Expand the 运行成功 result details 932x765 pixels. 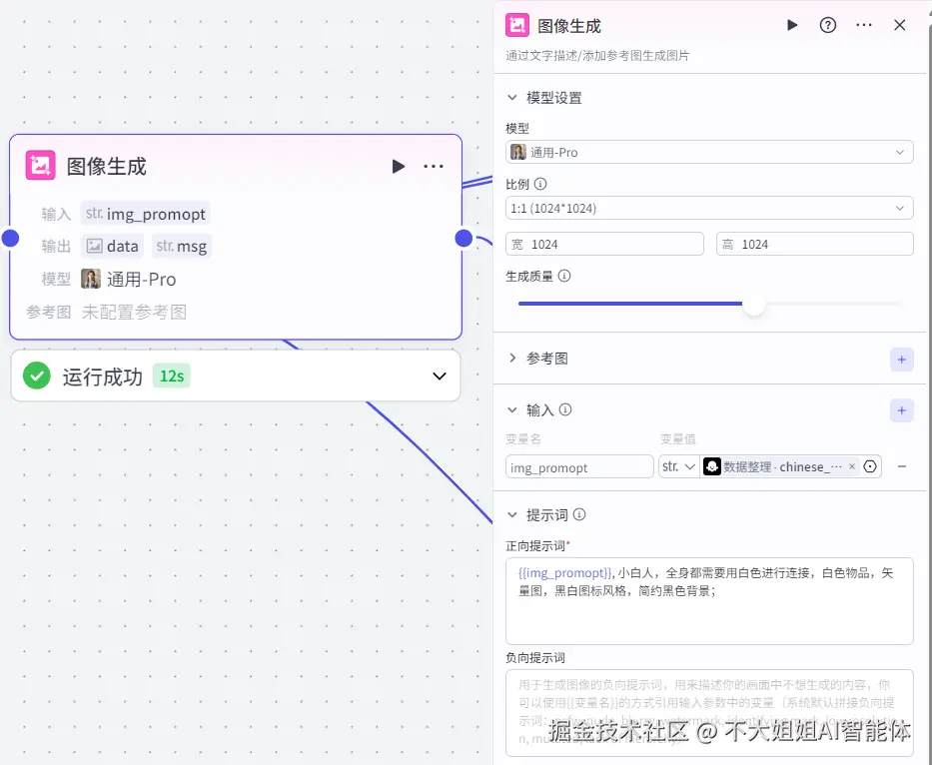coord(438,377)
